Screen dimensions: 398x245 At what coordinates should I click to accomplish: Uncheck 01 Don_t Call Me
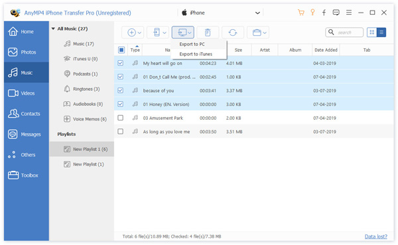pyautogui.click(x=121, y=77)
